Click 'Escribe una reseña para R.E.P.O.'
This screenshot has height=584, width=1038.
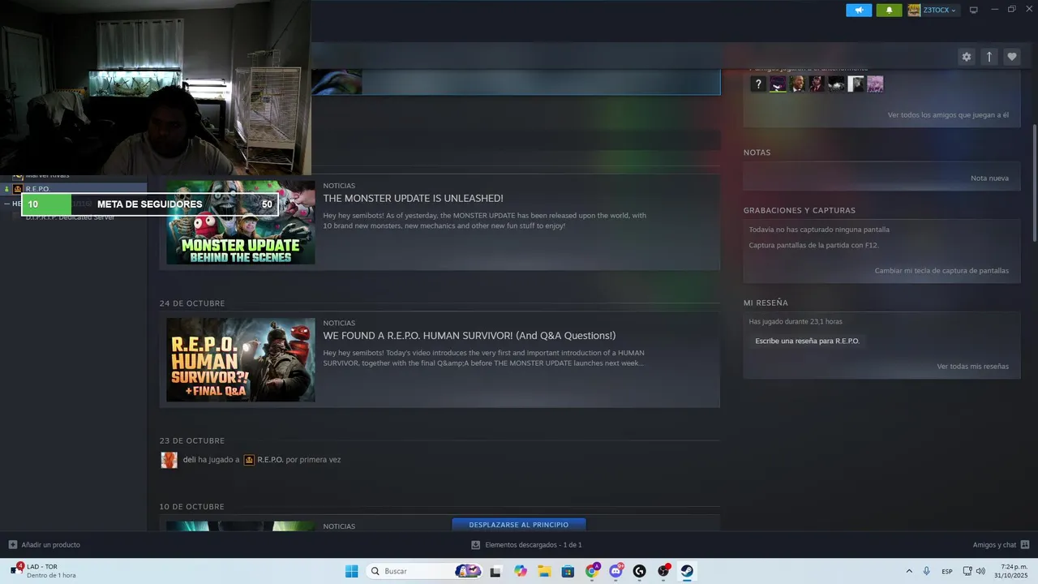point(807,341)
